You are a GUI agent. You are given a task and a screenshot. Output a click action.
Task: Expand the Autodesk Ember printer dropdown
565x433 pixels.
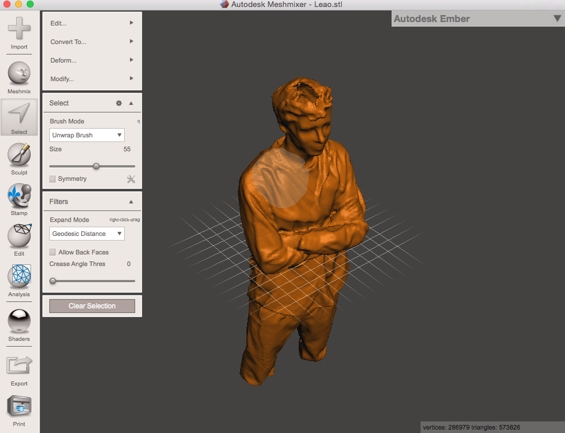click(x=557, y=19)
